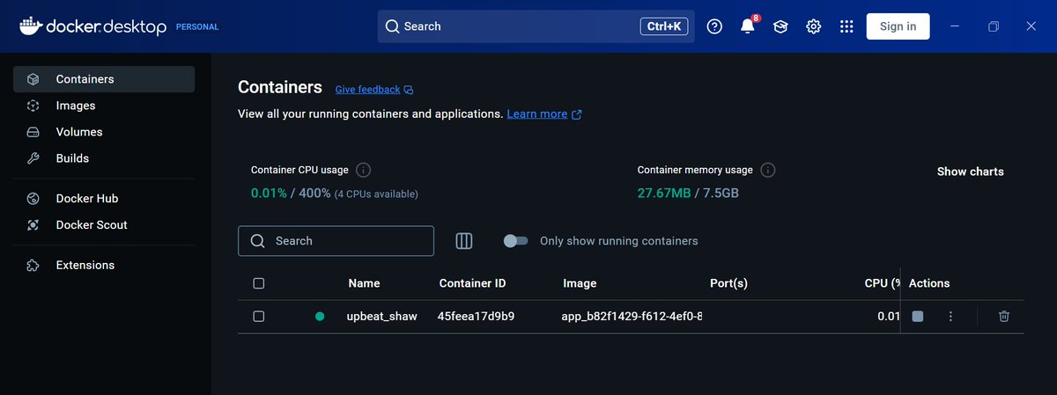Click info icon beside Container memory usage
Viewport: 1057px width, 395px height.
[x=767, y=170]
